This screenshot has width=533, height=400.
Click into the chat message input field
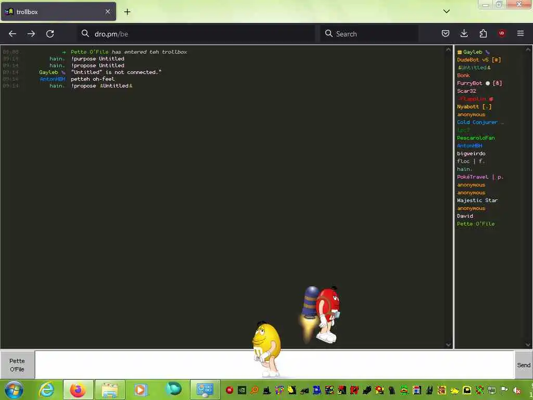pos(274,365)
